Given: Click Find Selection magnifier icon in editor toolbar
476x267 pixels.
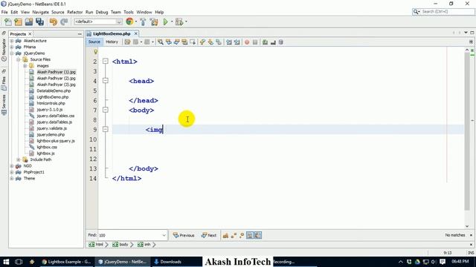Looking at the screenshot, I should (161, 42).
